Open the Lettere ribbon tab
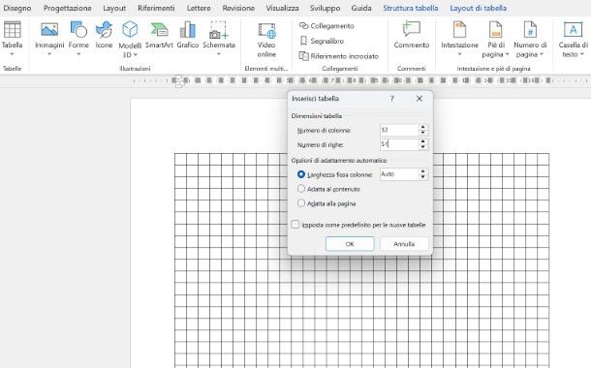The image size is (591, 368). pos(199,8)
